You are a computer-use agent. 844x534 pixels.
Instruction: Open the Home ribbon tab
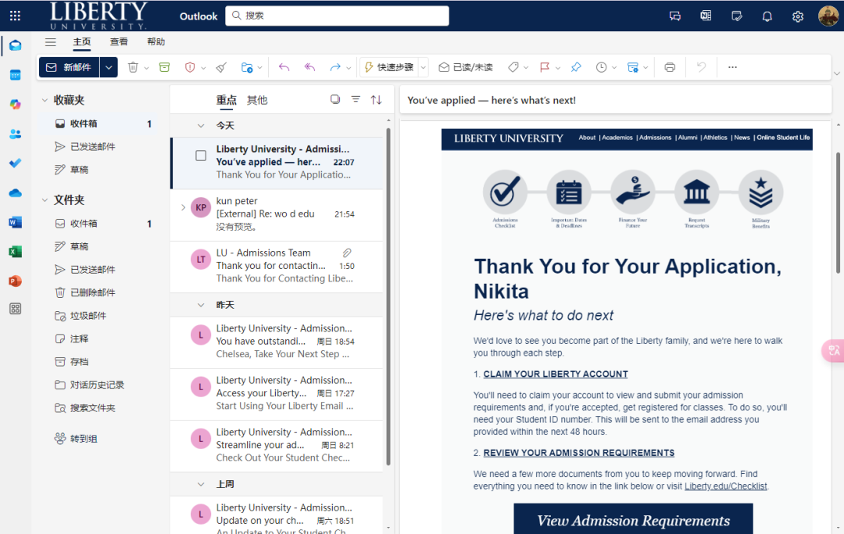coord(82,42)
